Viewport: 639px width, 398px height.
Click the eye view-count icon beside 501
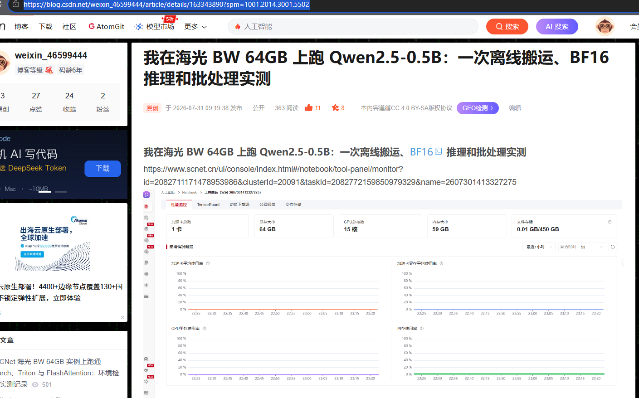click(35, 384)
